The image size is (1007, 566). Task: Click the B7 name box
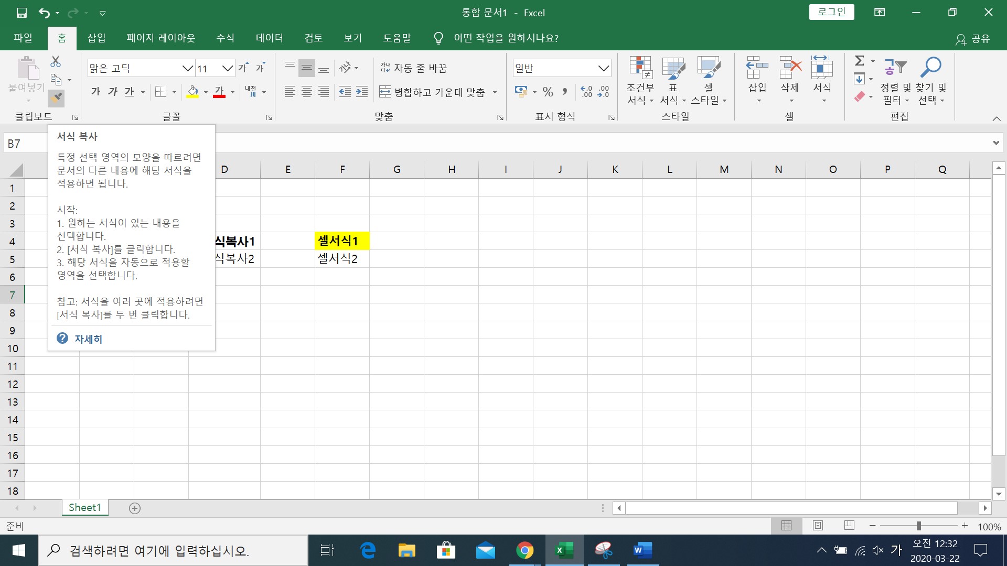click(x=25, y=143)
